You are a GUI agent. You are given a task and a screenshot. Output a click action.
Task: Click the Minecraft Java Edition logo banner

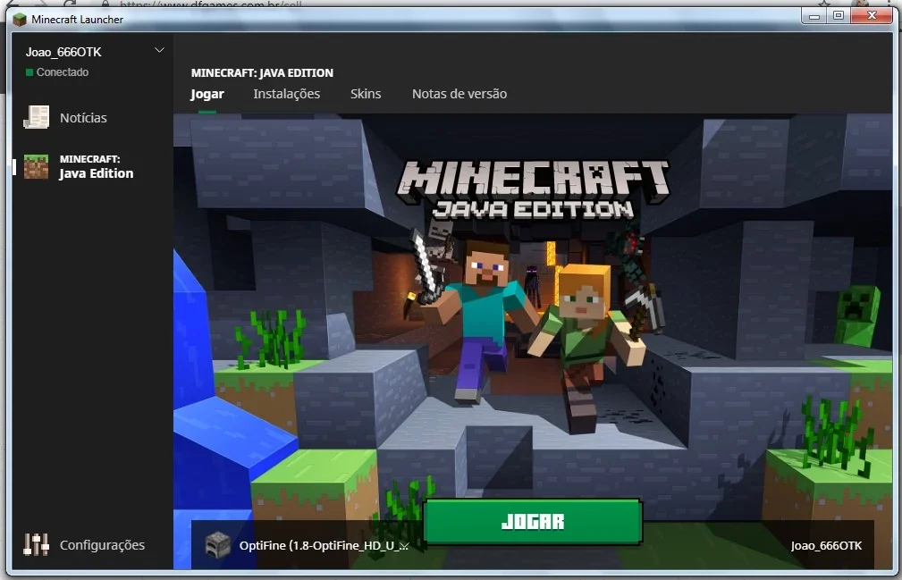click(534, 189)
